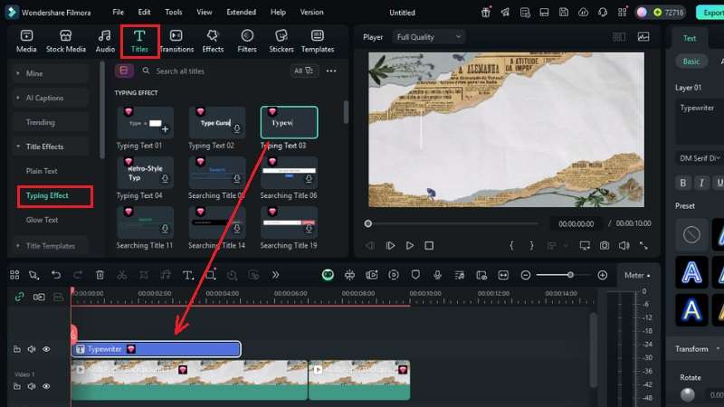Screen dimensions: 724x407
Task: Open the Filters tab
Action: click(x=247, y=41)
